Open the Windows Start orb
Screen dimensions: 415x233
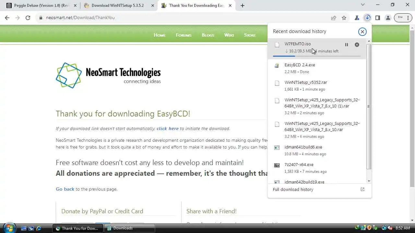9,228
